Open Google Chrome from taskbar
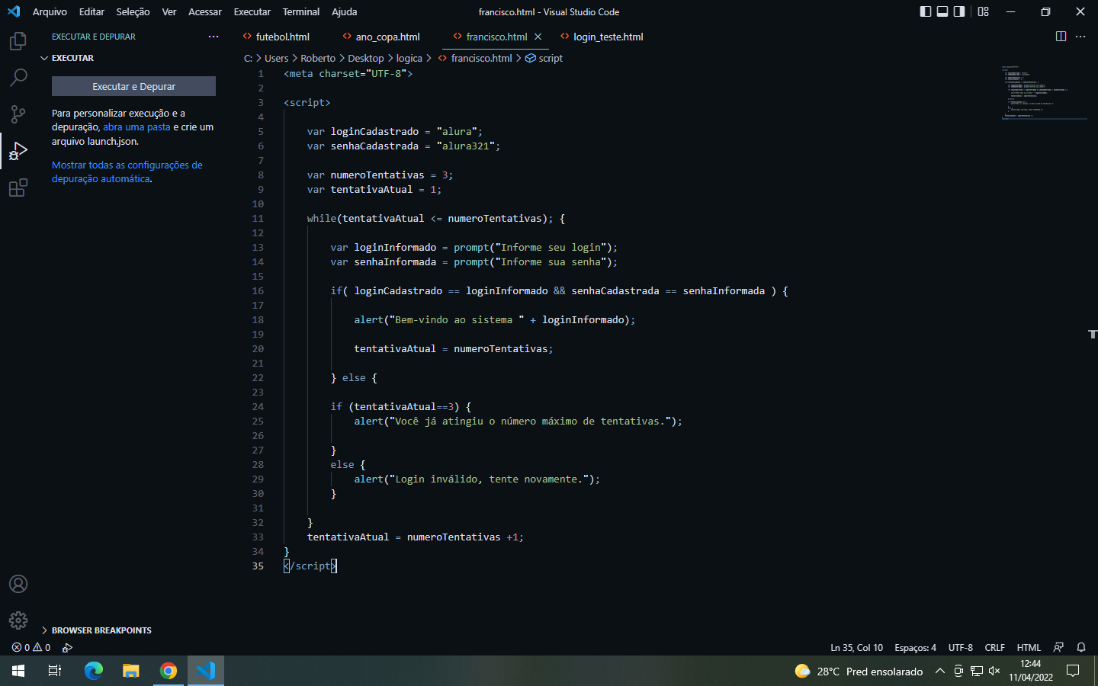 [169, 671]
